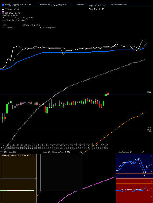Click the 'ADX & MACD' panel title
The height and width of the screenshot is (203, 153).
(10, 152)
